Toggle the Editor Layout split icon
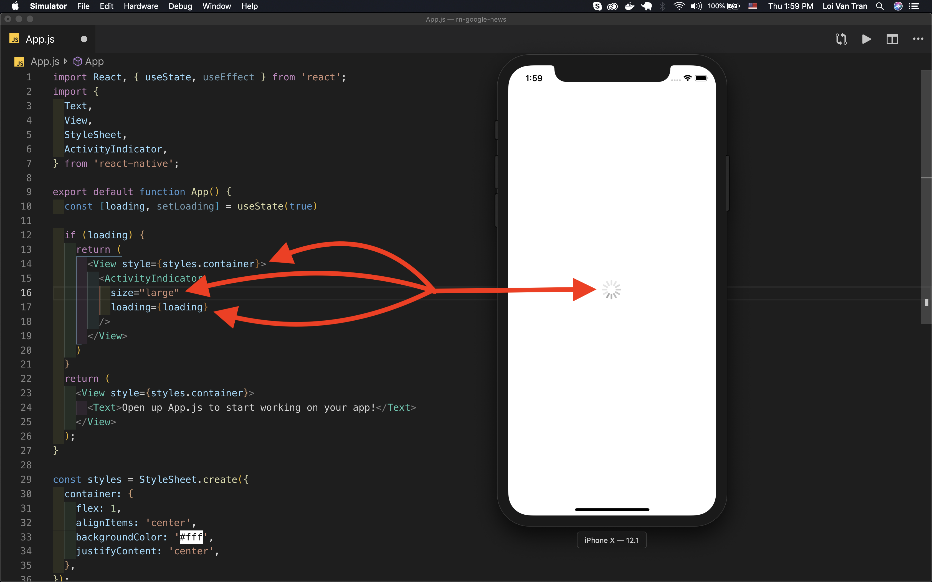The image size is (932, 582). [892, 39]
